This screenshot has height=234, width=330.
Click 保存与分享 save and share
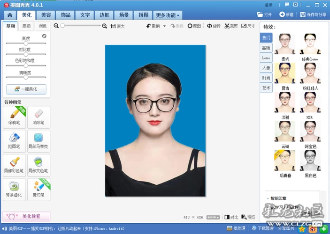(313, 15)
